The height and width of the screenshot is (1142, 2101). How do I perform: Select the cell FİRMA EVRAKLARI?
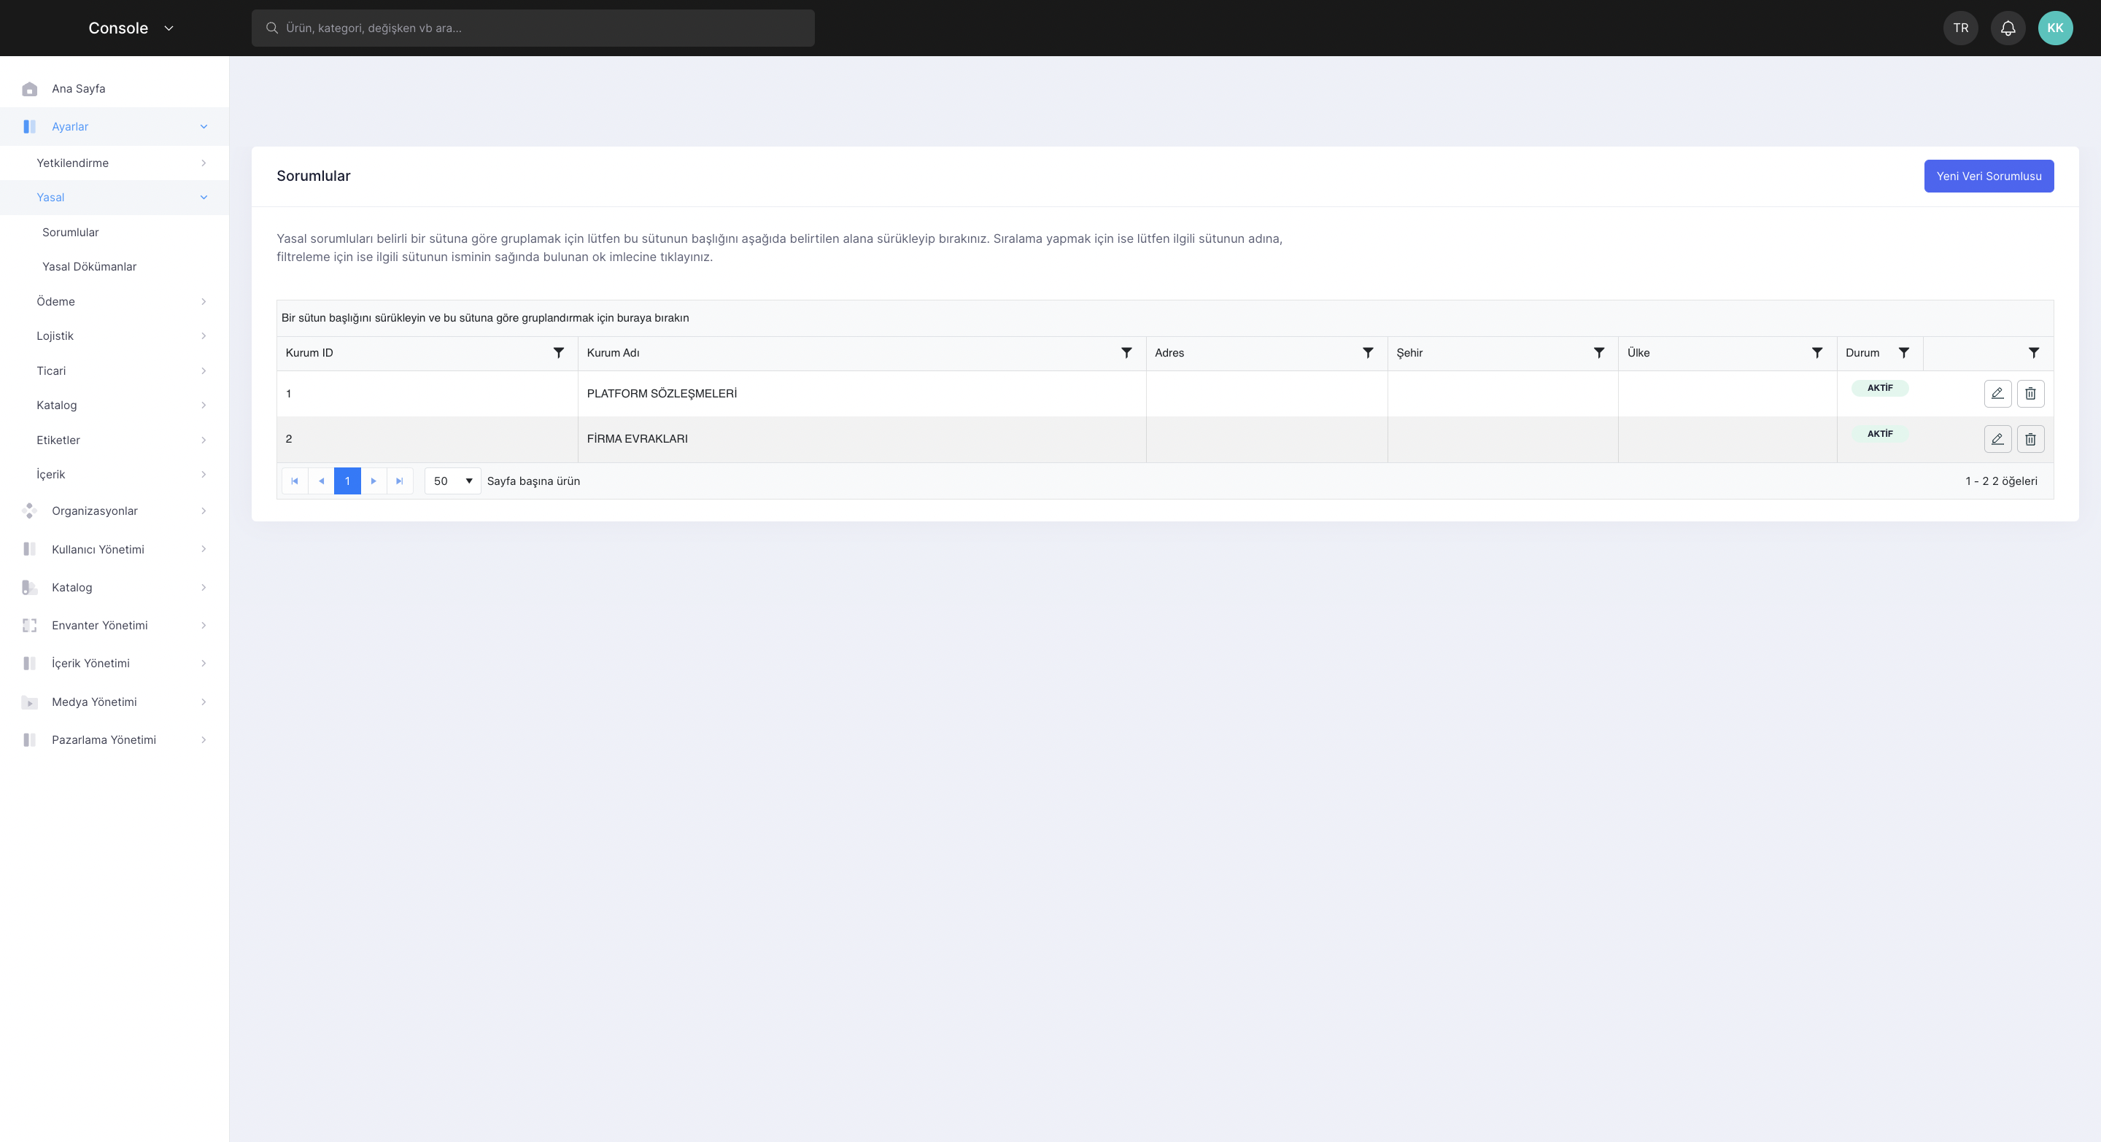tap(862, 439)
